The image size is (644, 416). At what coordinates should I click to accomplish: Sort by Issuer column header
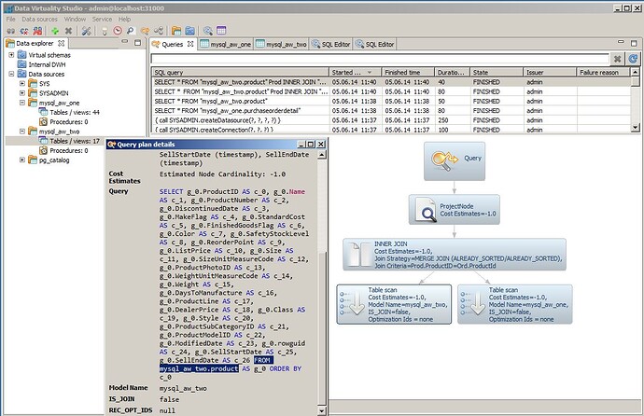pyautogui.click(x=550, y=72)
